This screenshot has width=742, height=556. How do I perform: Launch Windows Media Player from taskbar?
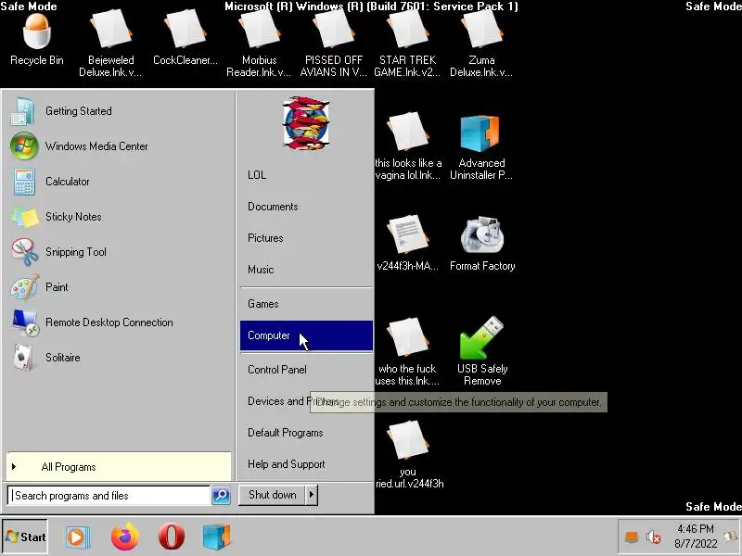[x=78, y=537]
